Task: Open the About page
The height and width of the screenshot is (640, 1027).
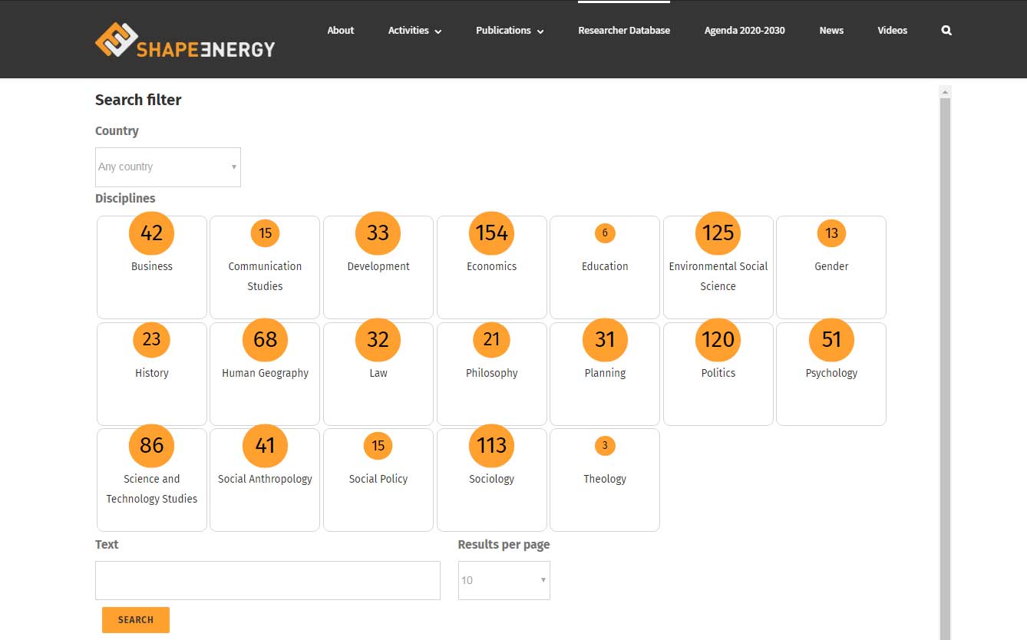Action: 341,31
